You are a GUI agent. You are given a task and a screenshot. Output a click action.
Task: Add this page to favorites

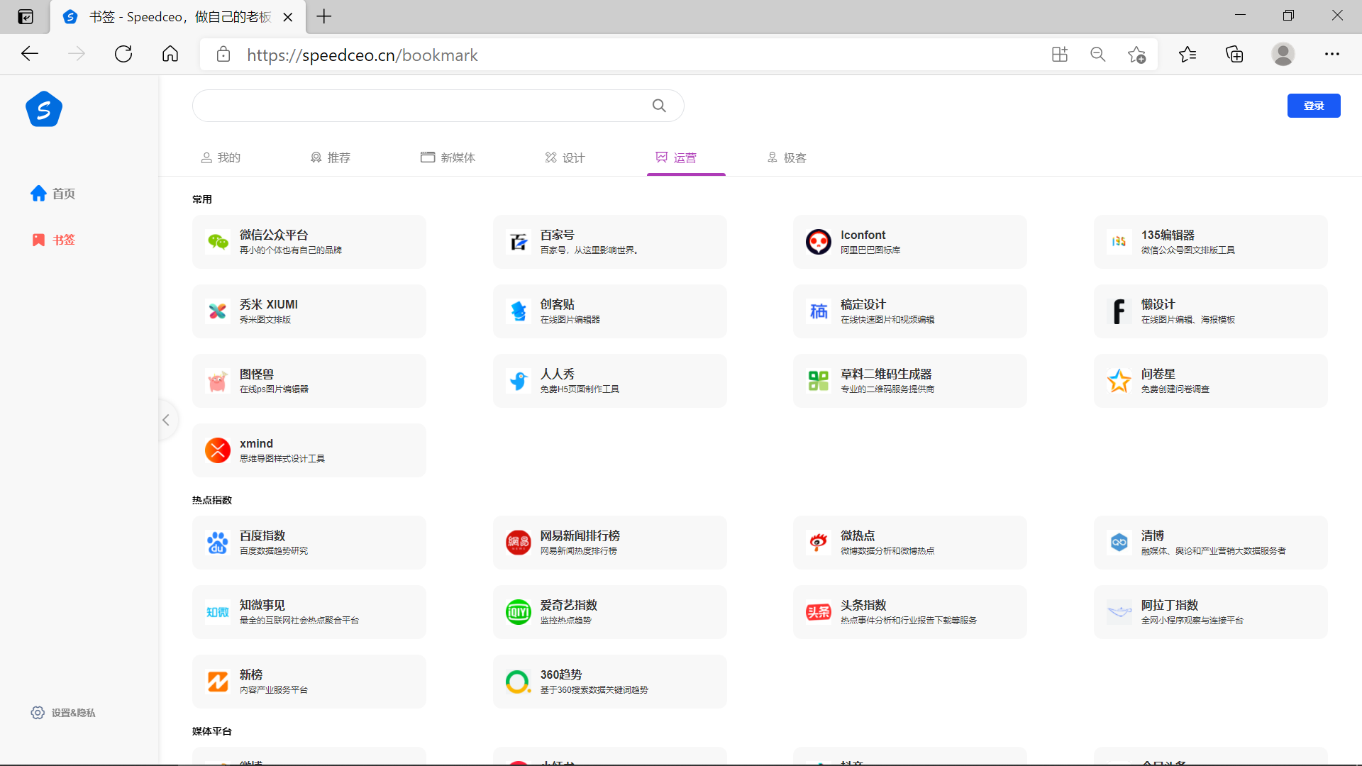1136,55
